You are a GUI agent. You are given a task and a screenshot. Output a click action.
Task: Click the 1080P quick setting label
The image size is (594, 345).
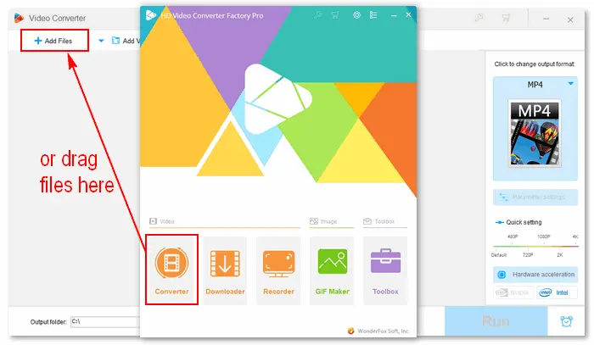[x=544, y=236]
